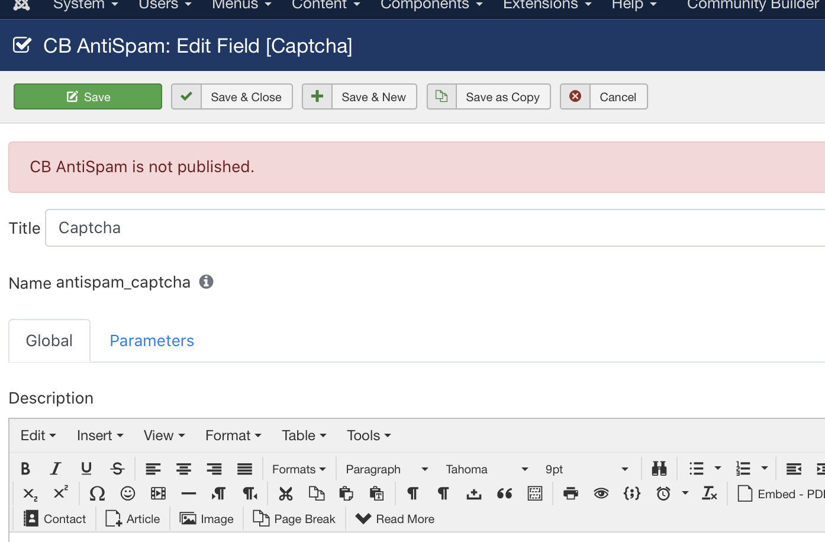Open the Paragraph block format dropdown
This screenshot has width=825, height=542.
(x=387, y=469)
